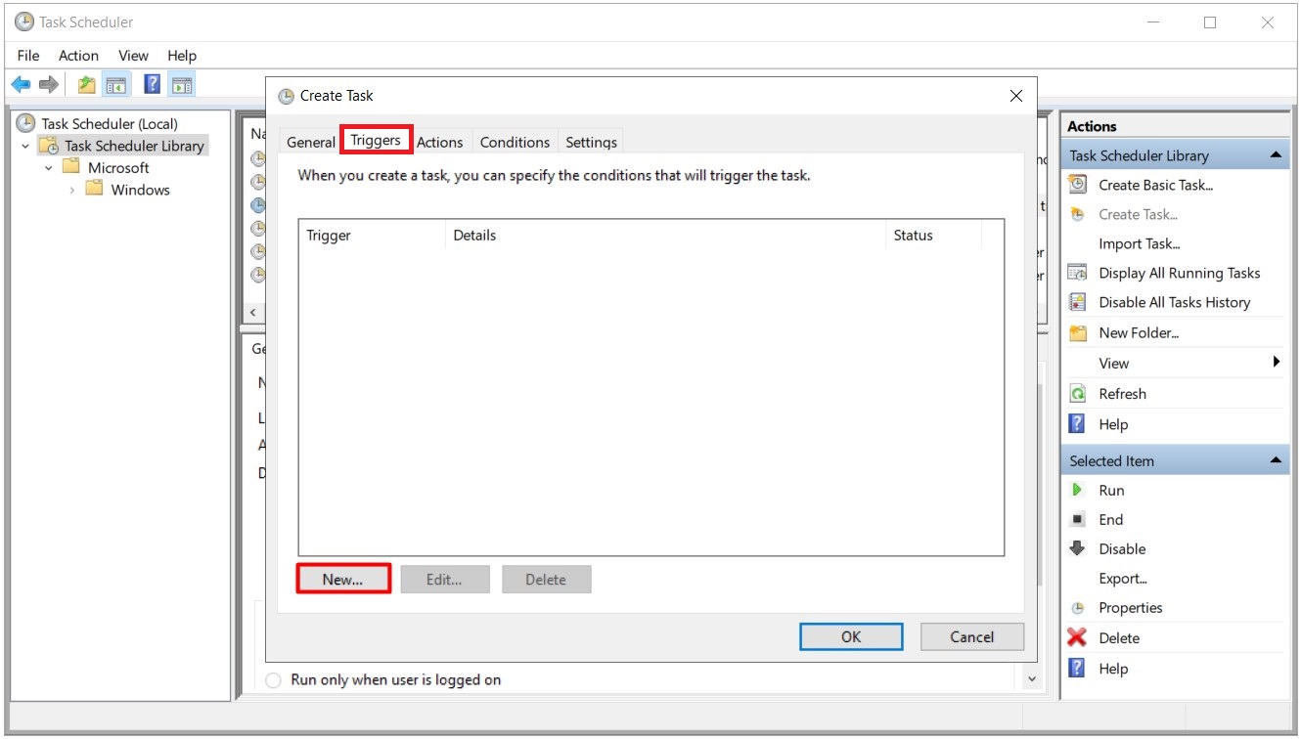Click the Cancel button

972,636
